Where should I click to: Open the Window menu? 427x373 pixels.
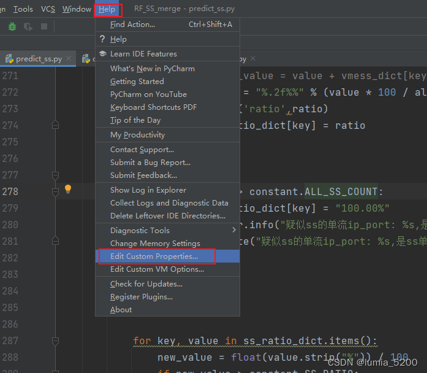[x=77, y=9]
